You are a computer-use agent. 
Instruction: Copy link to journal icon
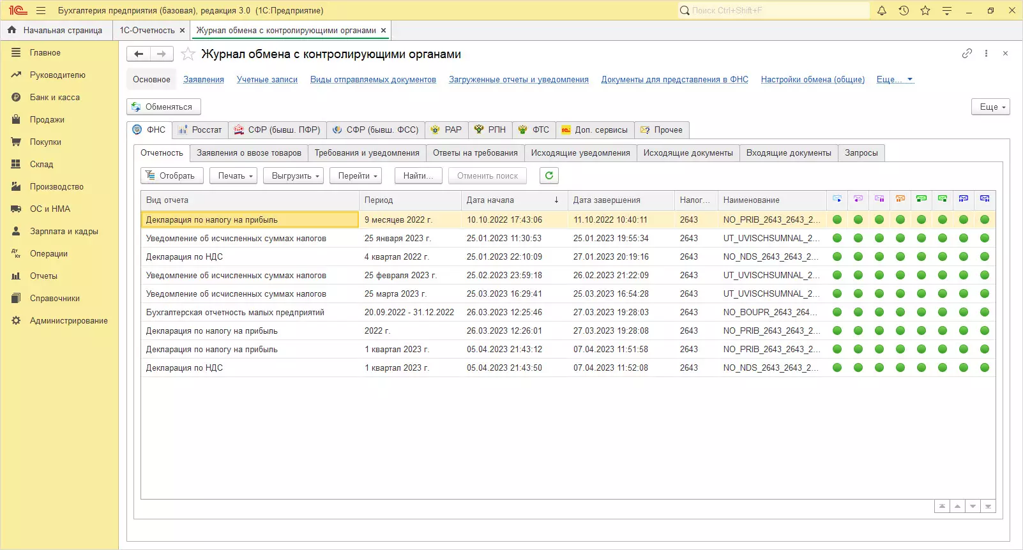(x=967, y=54)
